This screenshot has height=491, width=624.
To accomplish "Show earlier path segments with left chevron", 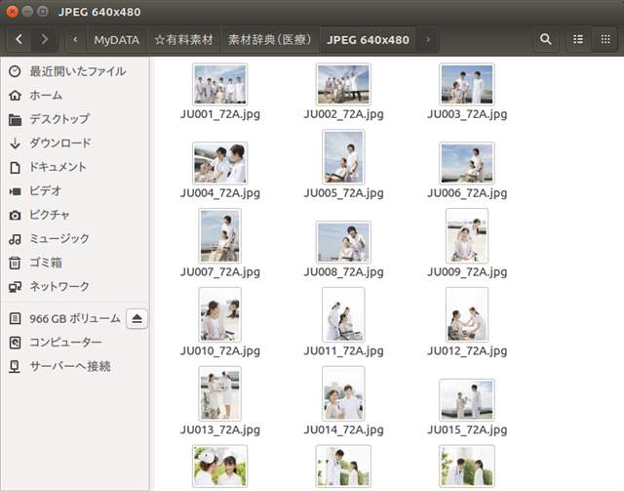I will click(x=75, y=39).
